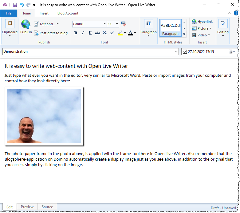Expand the Paragraph group arrow
Image resolution: width=240 pixels, height=213 pixels.
click(x=148, y=36)
